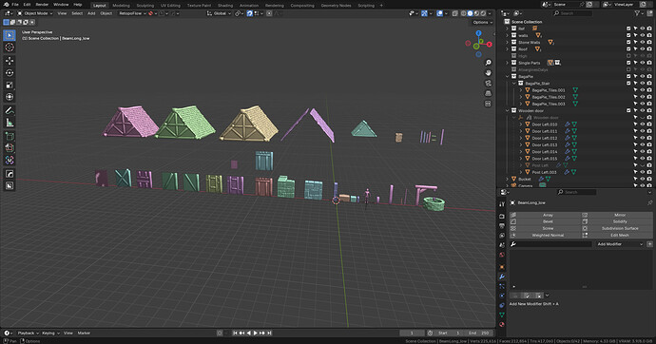656x344 pixels.
Task: Open Particles properties tab icon
Action: [502, 286]
